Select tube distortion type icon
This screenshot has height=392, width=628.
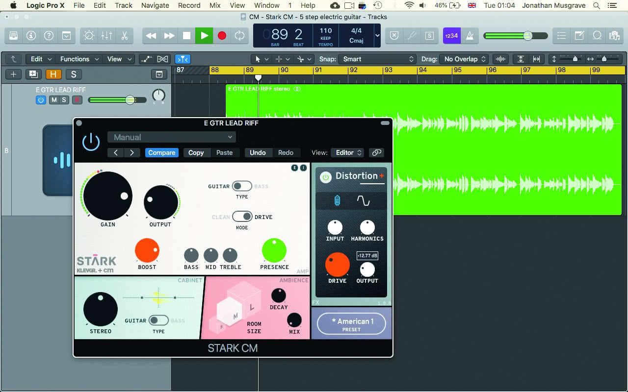click(x=337, y=200)
